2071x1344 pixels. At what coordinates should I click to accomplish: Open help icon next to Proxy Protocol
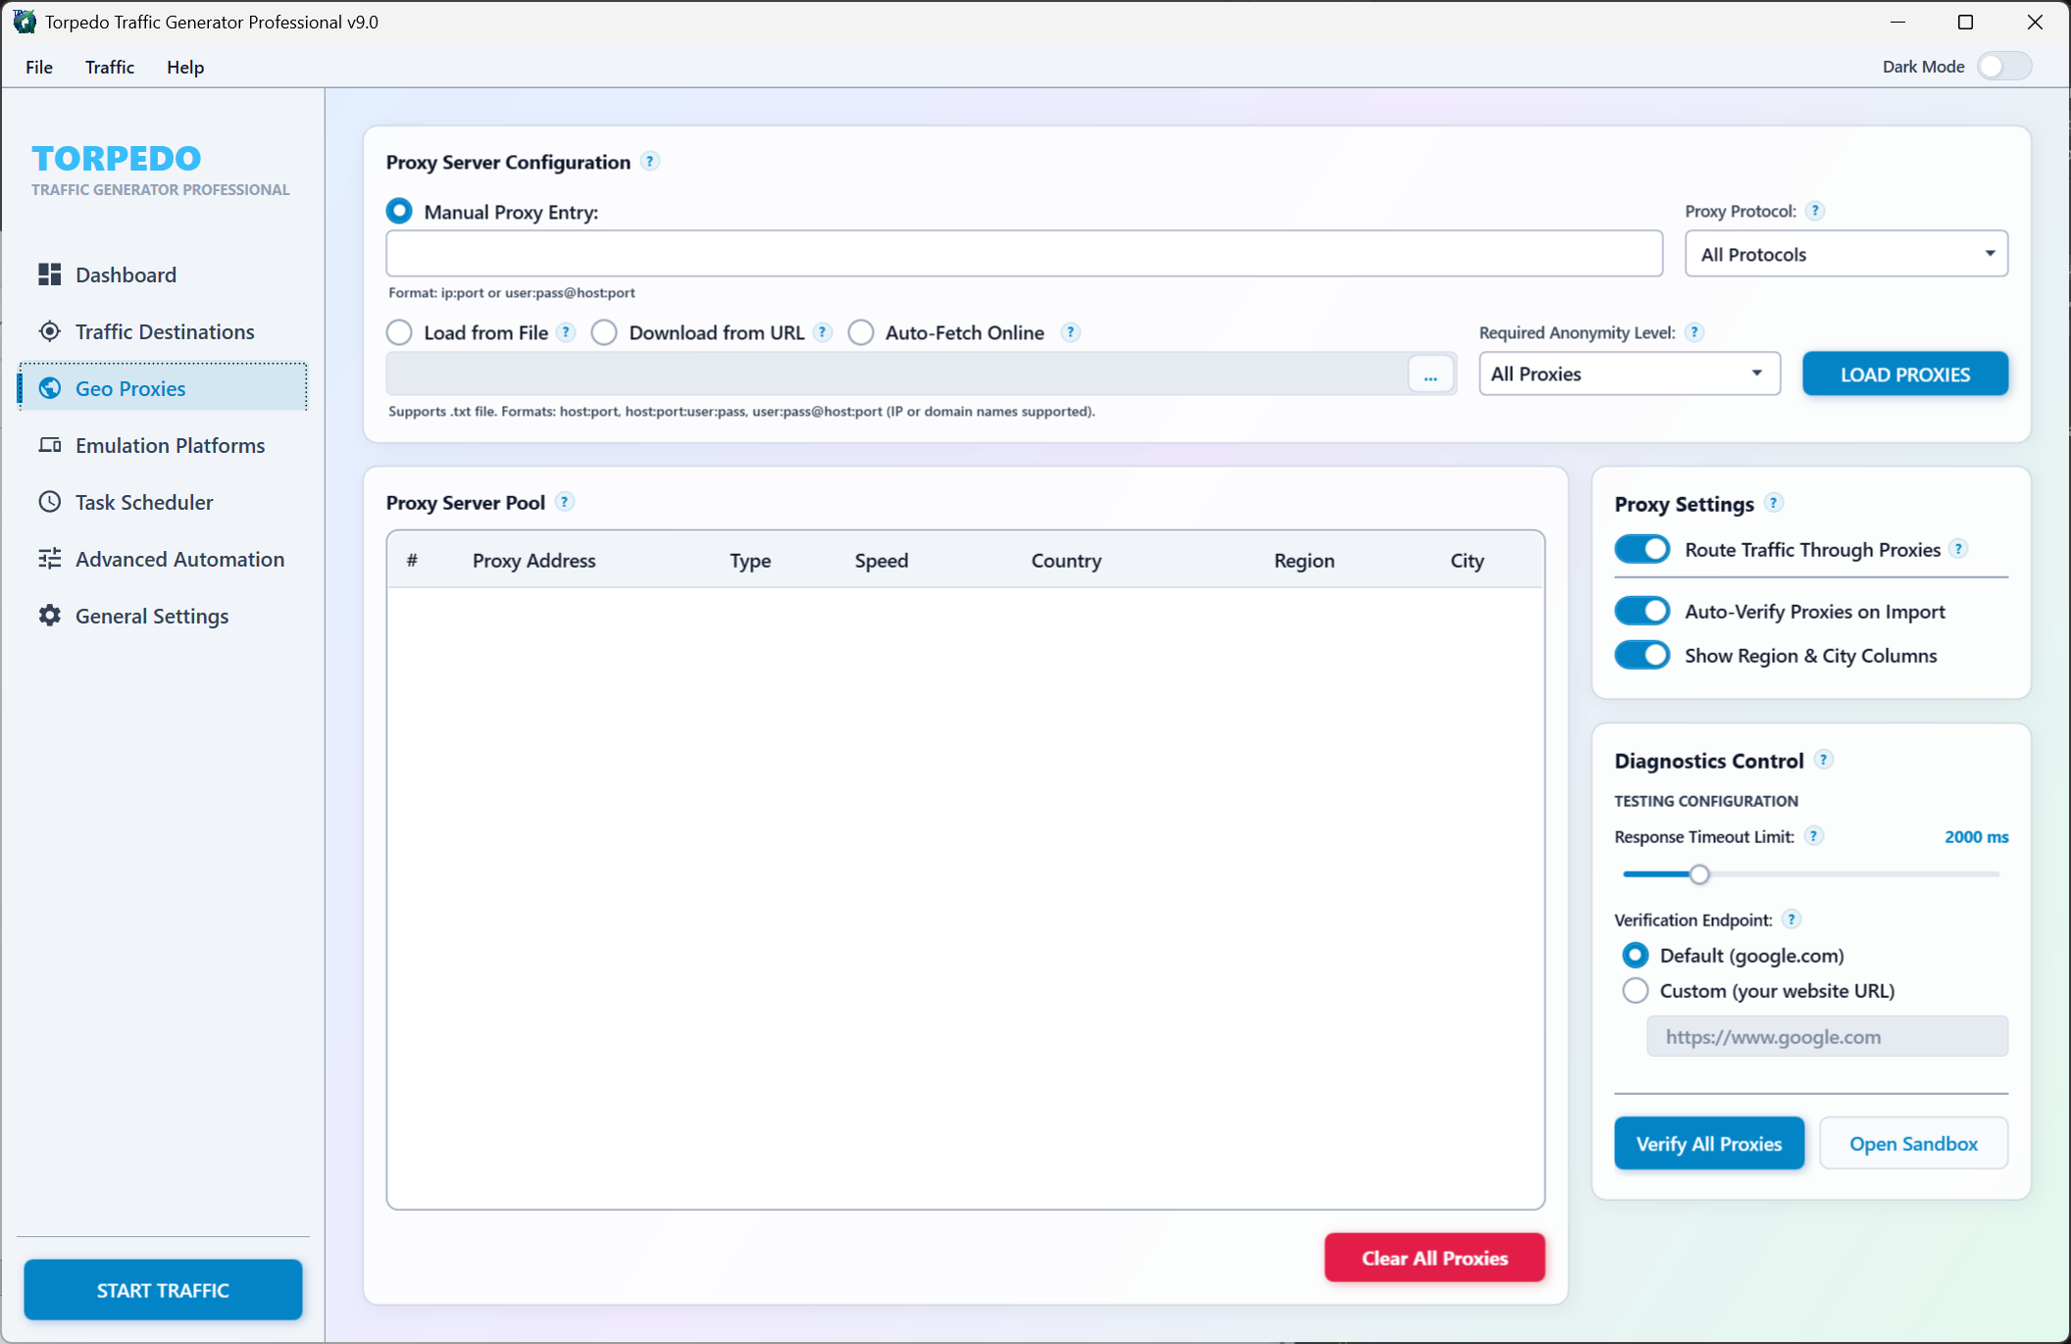click(x=1815, y=211)
